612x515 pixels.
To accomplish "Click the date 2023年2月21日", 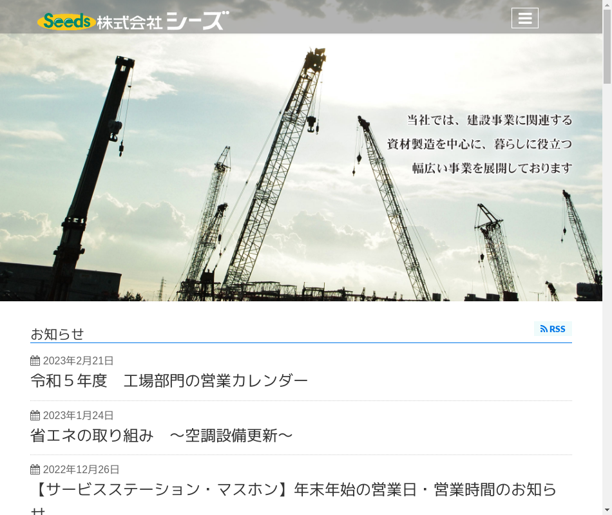I will [x=78, y=361].
